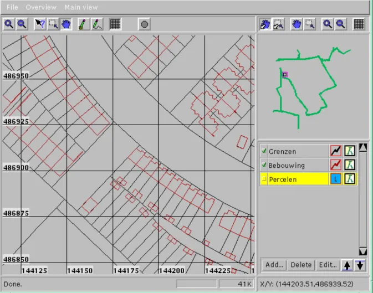Select the zoom out tool in main toolbar

(x=22, y=24)
